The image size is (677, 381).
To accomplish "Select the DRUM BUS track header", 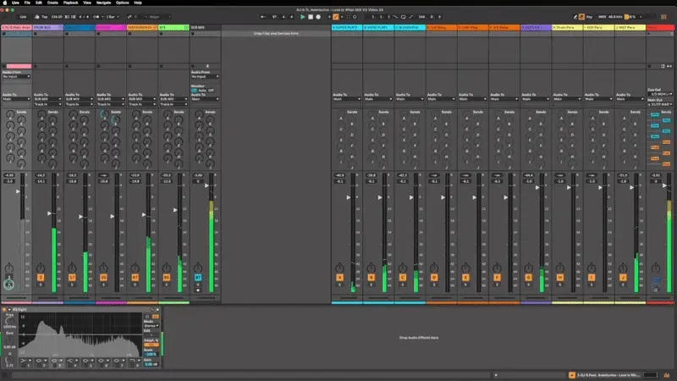I will point(48,27).
